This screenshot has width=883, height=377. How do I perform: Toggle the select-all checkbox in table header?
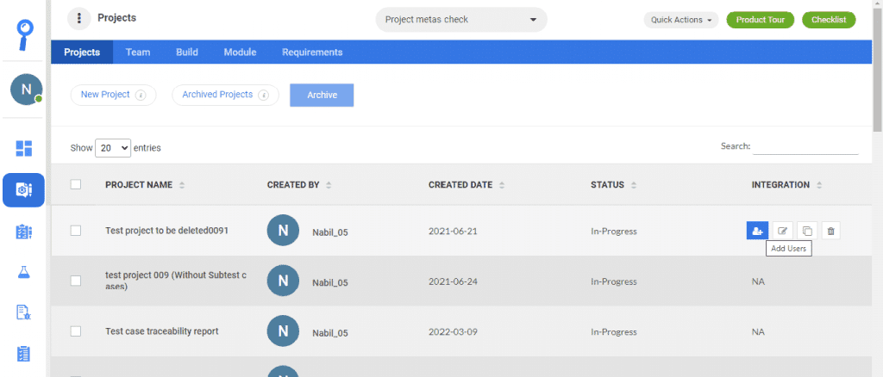pyautogui.click(x=76, y=184)
